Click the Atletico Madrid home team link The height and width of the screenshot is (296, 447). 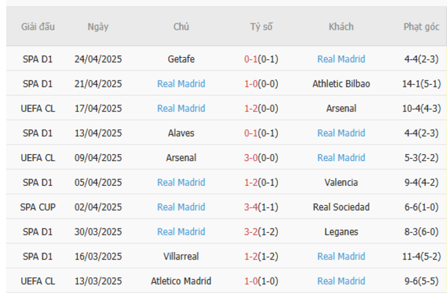pyautogui.click(x=181, y=281)
